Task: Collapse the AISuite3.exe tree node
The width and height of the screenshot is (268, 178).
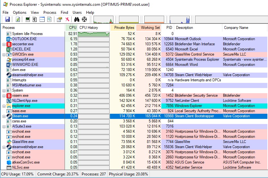Action: (x=4, y=127)
